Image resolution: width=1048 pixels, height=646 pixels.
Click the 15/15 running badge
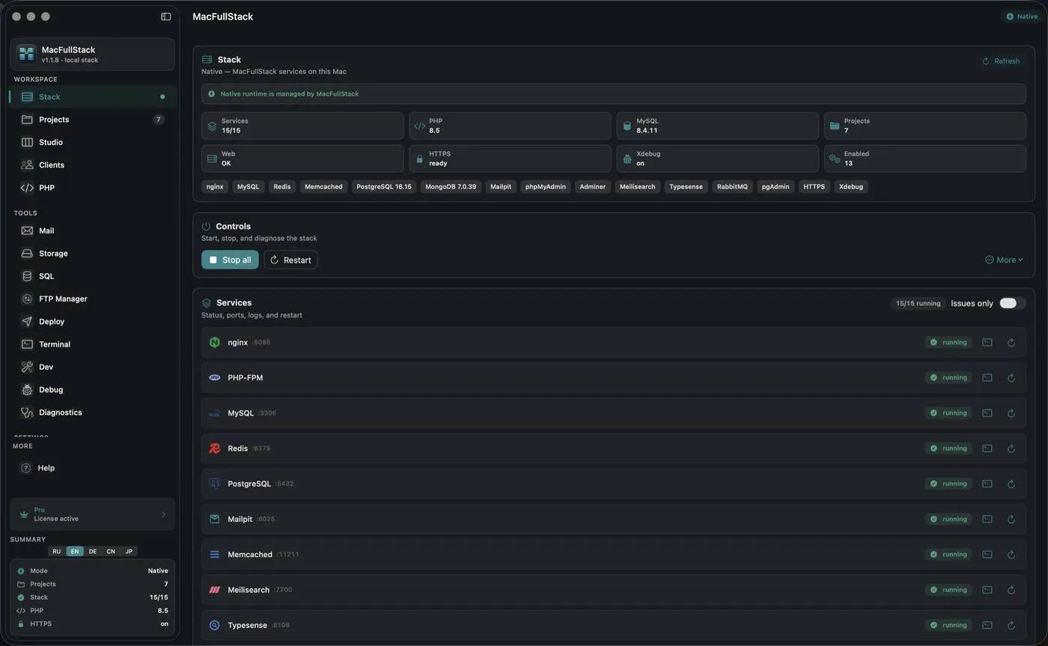pyautogui.click(x=918, y=303)
